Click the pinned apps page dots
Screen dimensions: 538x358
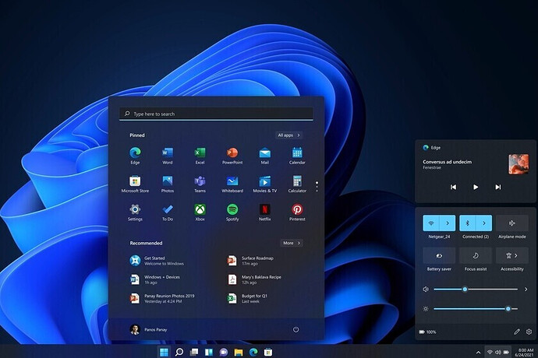coord(317,186)
